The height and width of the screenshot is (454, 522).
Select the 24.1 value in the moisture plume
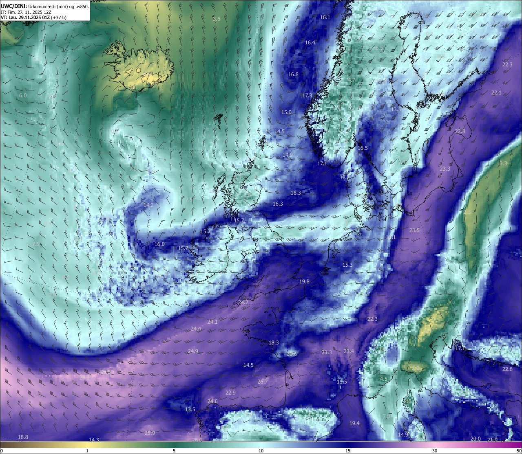(x=212, y=322)
